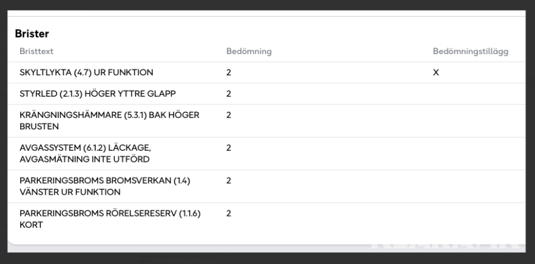
Task: Click the Bedömning column header
Action: tap(248, 52)
